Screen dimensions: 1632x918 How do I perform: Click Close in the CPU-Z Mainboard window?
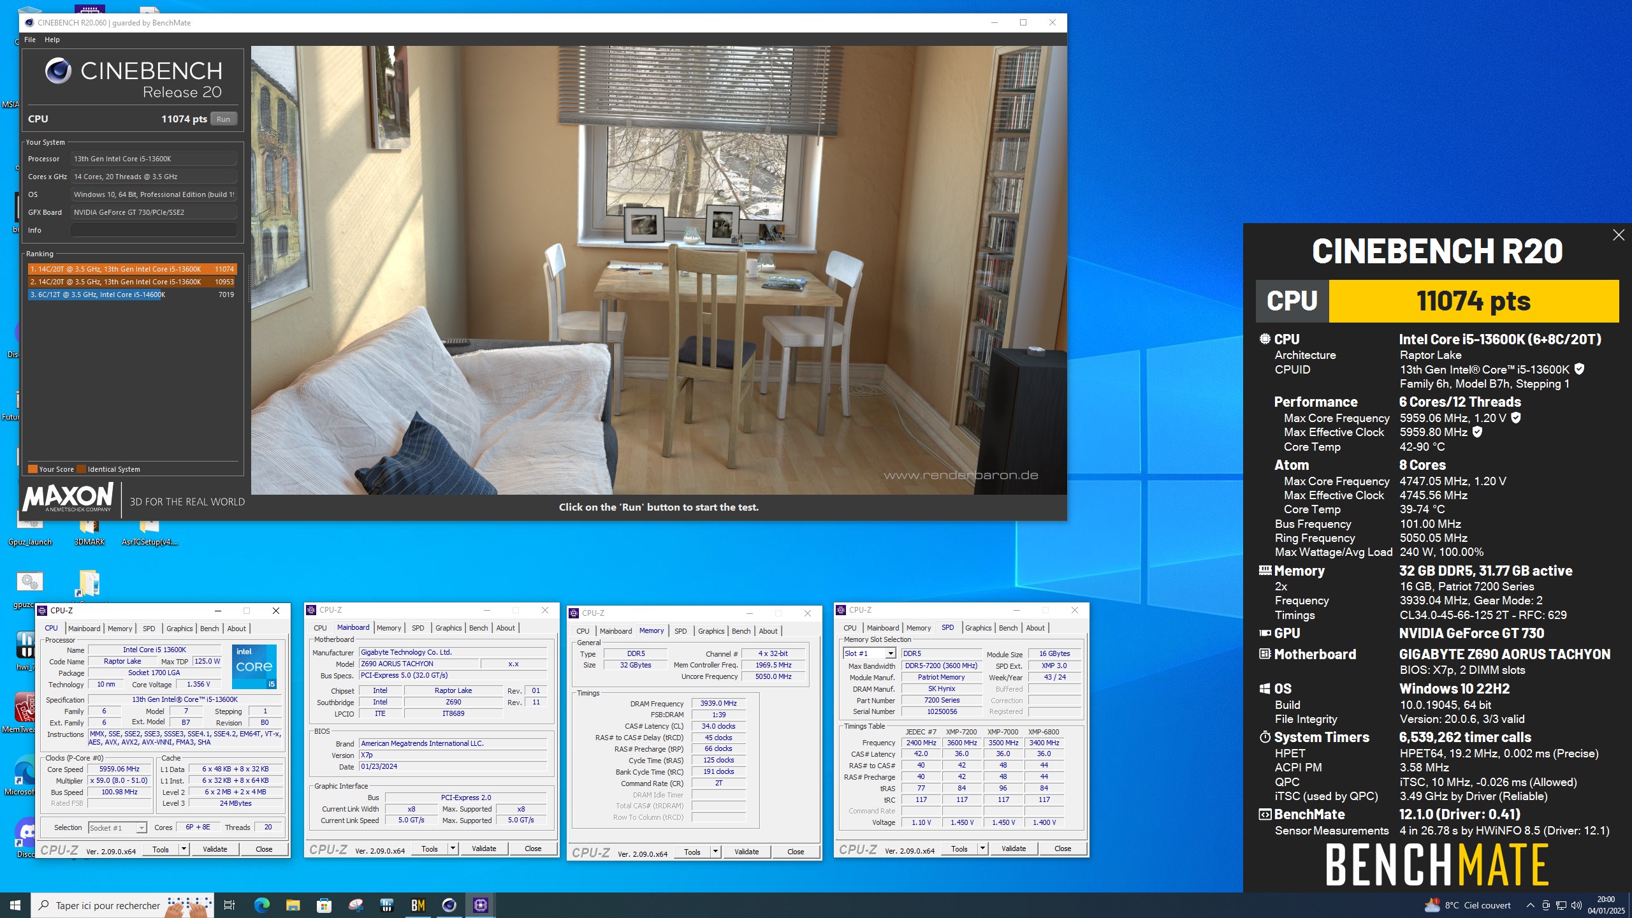tap(533, 849)
